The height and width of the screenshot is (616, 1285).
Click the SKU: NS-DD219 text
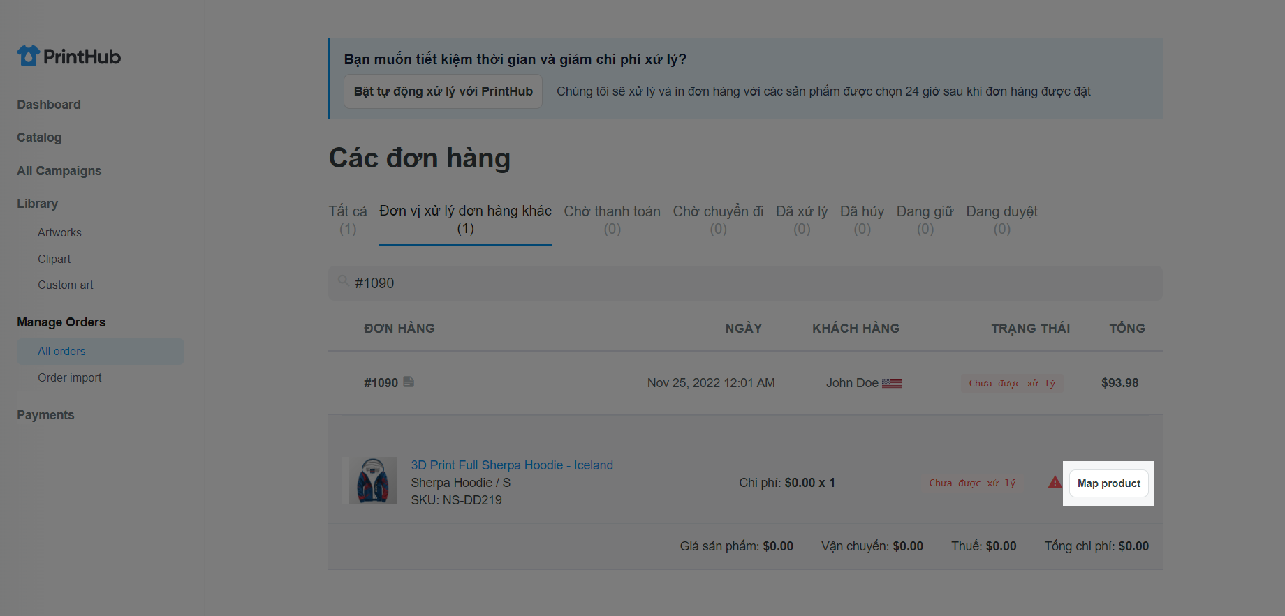456,500
